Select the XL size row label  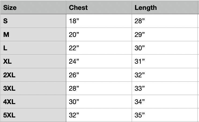(8, 62)
